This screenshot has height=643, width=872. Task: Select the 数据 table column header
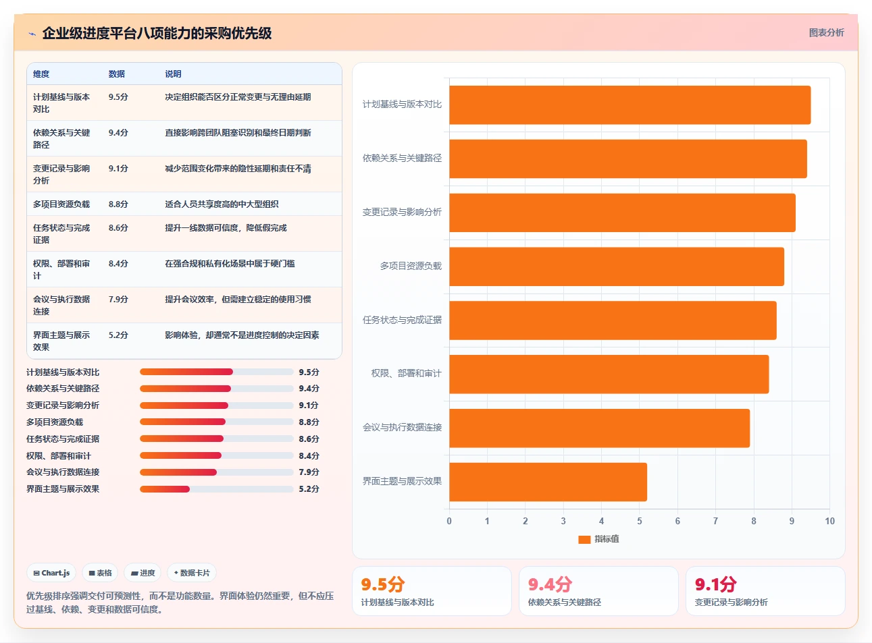[x=117, y=74]
